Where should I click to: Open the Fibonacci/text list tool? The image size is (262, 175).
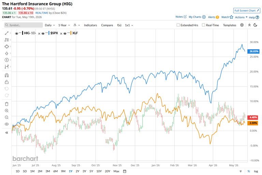point(6,40)
